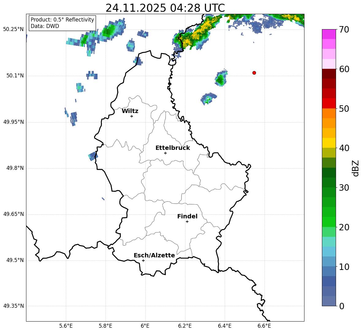Click the 6.4°E longitude tick label
The image size is (363, 332).
coord(224,326)
